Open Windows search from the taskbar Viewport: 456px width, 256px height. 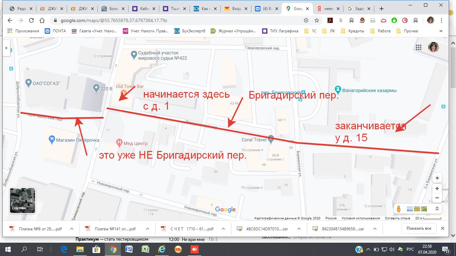click(24, 249)
